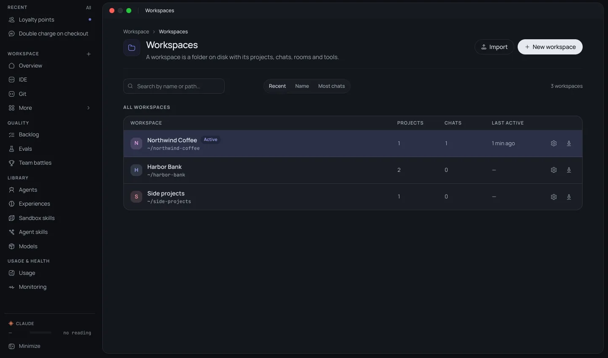
Task: Open settings gear for Northwind Coffee
Action: 554,144
